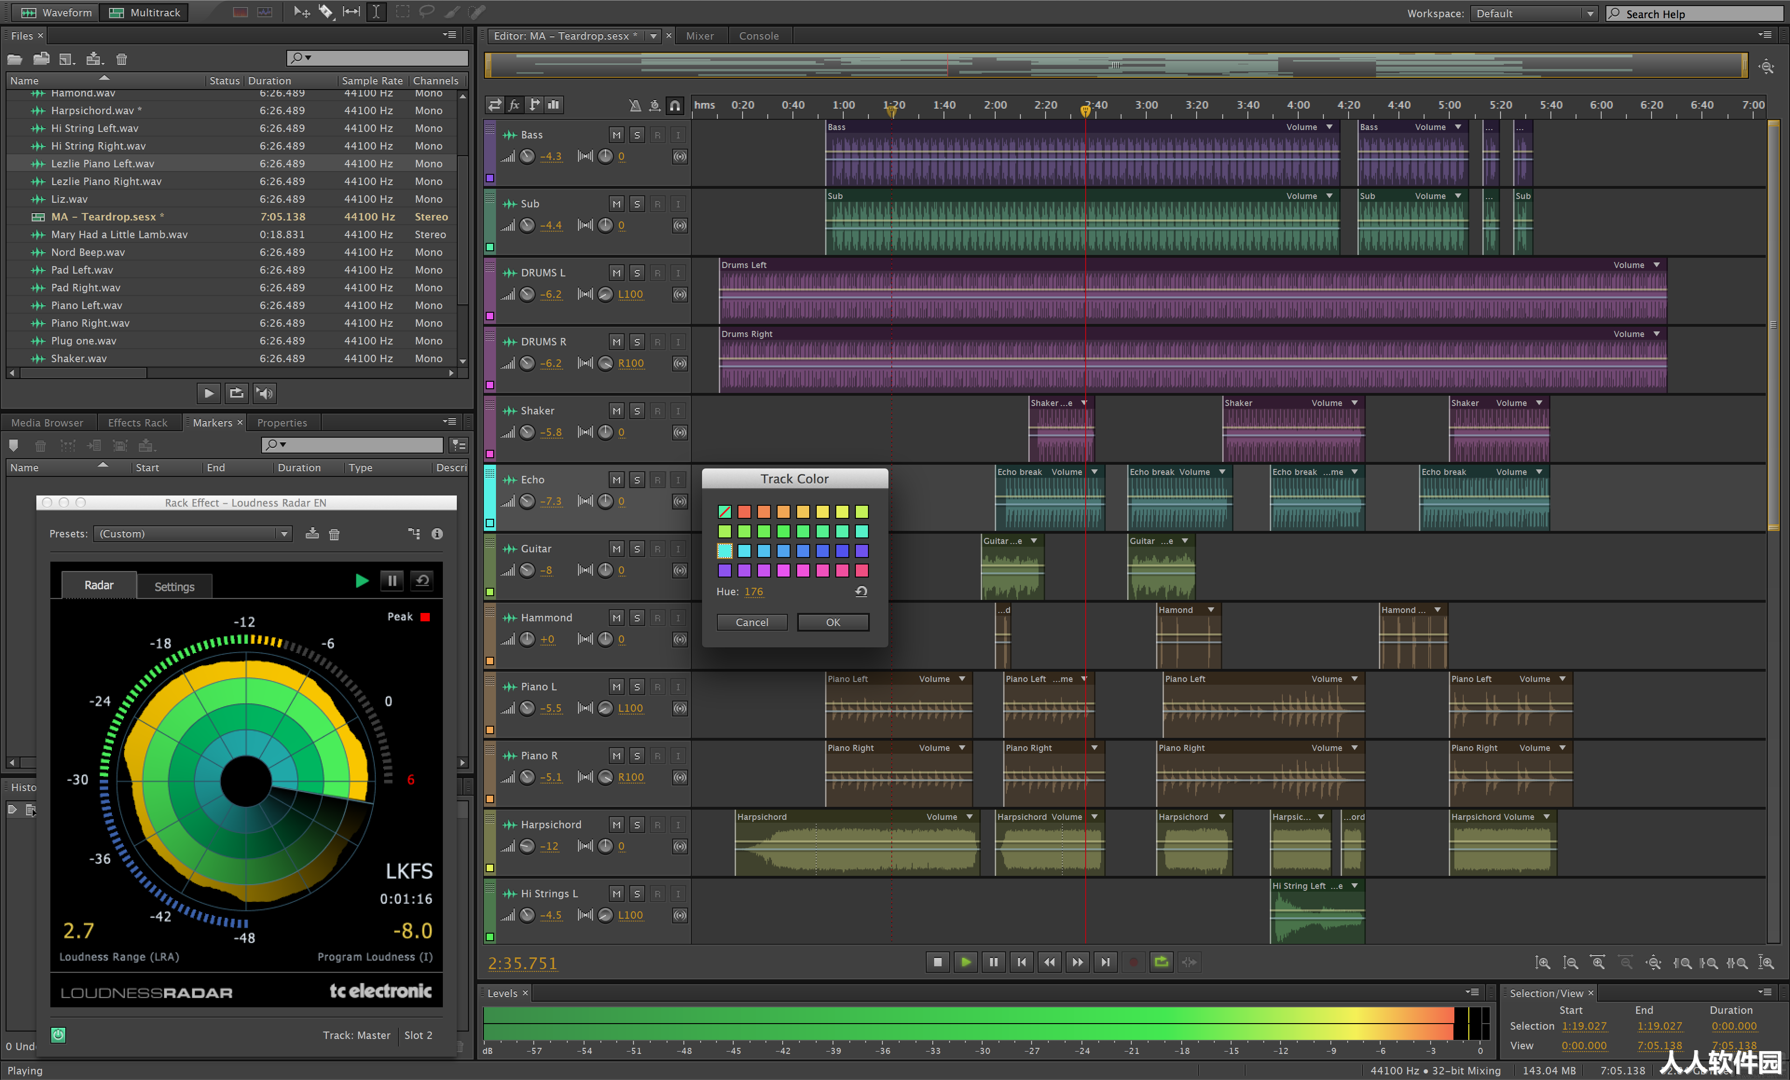
Task: Solo the Guitar track
Action: pos(636,549)
